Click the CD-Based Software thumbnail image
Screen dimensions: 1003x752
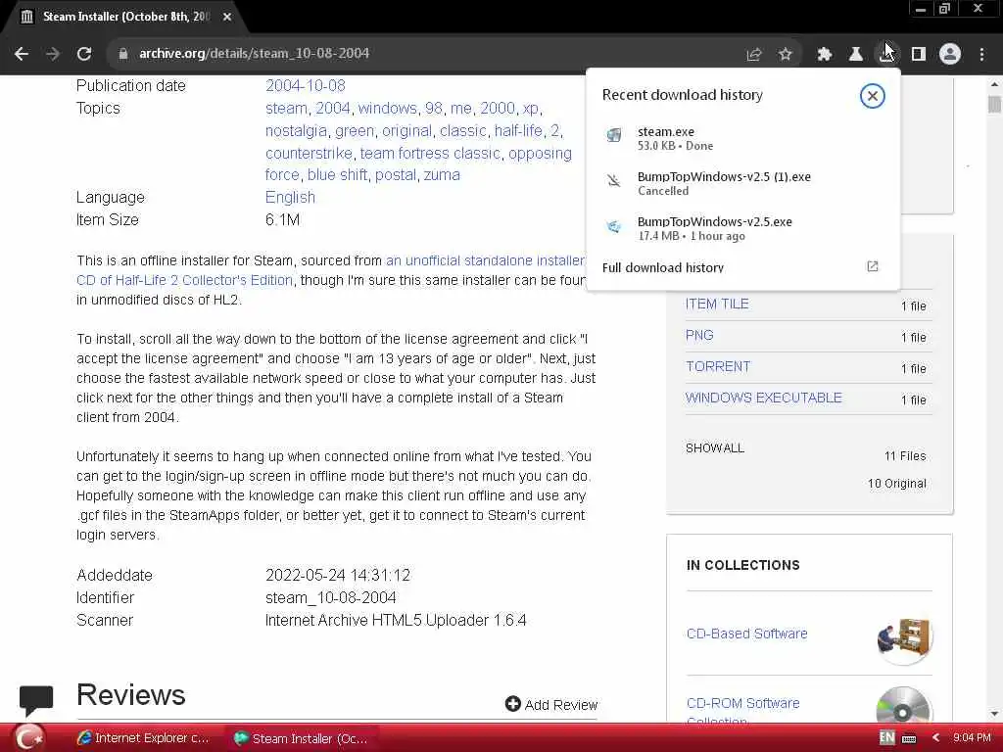[904, 638]
